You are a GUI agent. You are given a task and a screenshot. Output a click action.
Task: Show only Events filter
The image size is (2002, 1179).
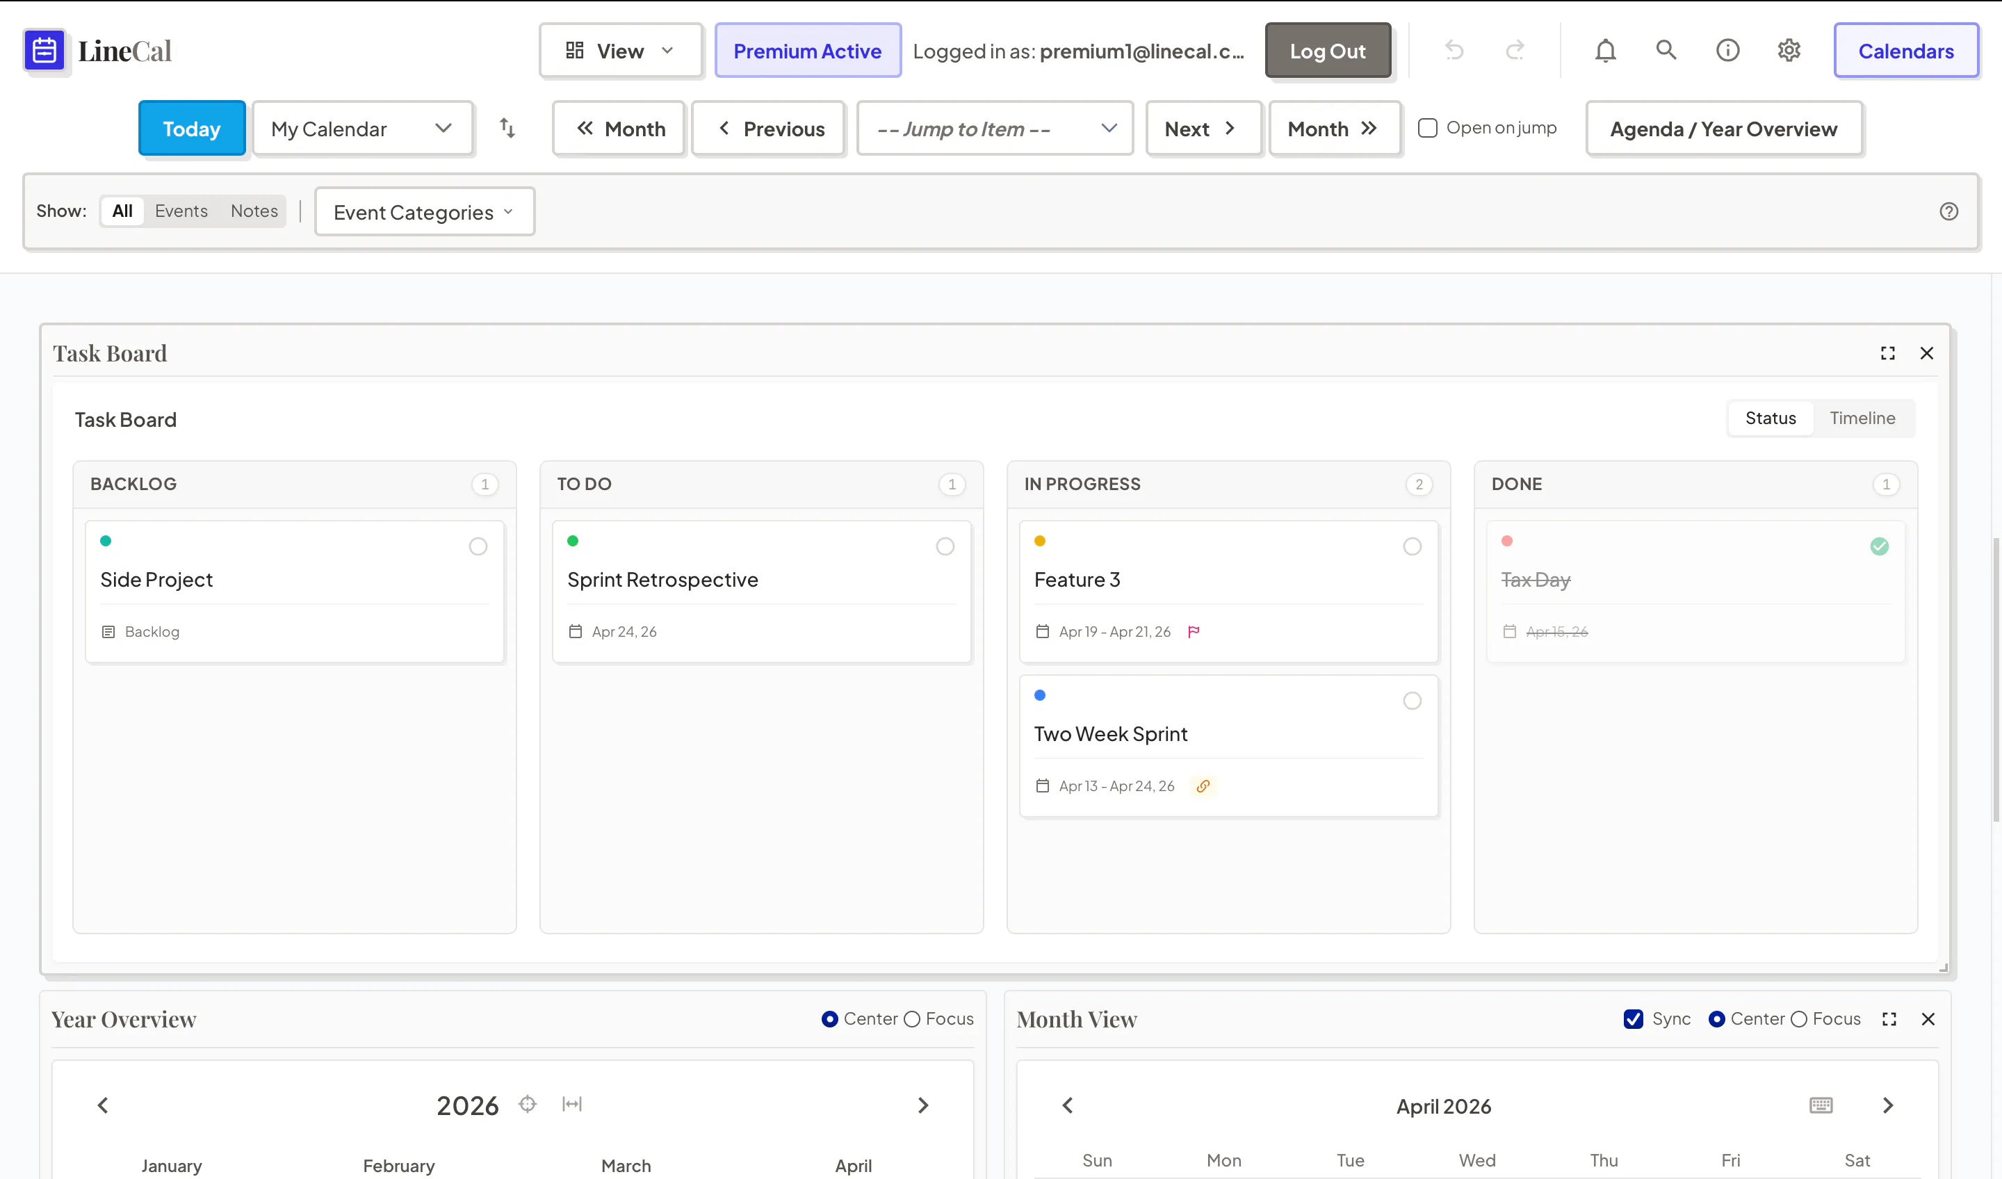pyautogui.click(x=181, y=211)
